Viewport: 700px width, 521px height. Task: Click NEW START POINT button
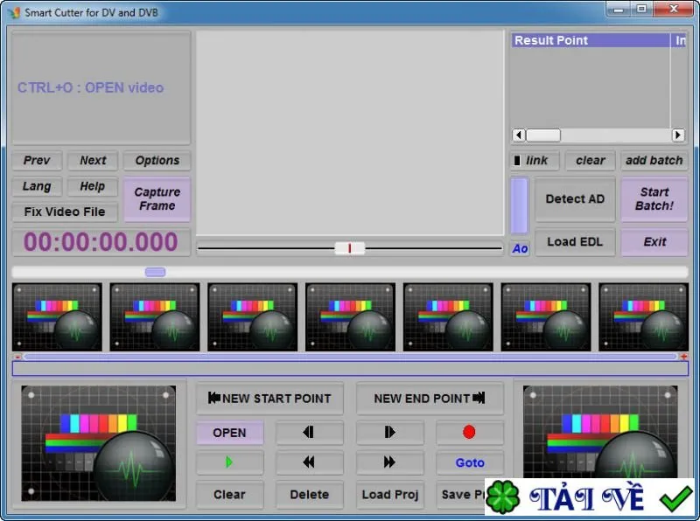coord(270,399)
